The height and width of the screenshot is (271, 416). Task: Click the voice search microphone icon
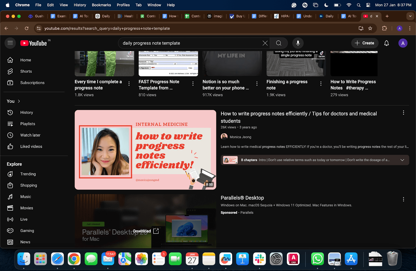(x=298, y=43)
